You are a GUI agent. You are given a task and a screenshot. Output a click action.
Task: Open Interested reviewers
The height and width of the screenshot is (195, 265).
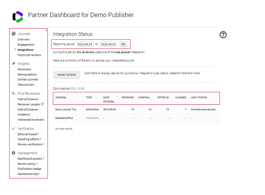pyautogui.click(x=31, y=120)
